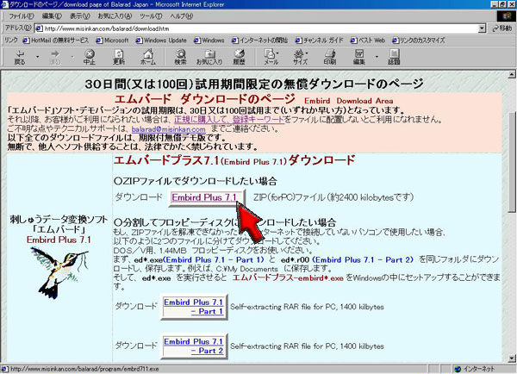Screen dimensions: 517x374
Task: Open the HotMail の無料サービス link shortcut
Action: point(56,41)
